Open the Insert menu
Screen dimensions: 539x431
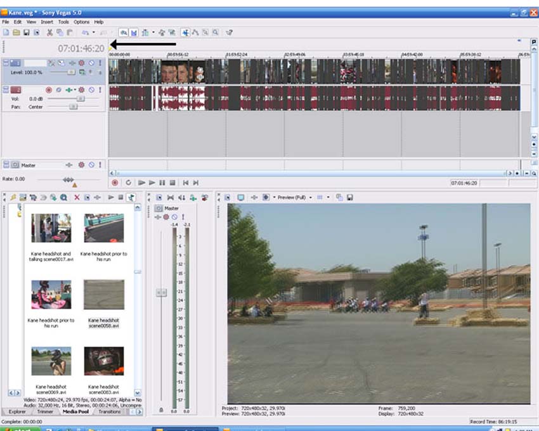coord(47,22)
